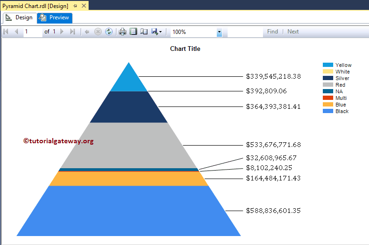Toggle print layout view
The width and height of the screenshot is (369, 245).
click(x=133, y=32)
